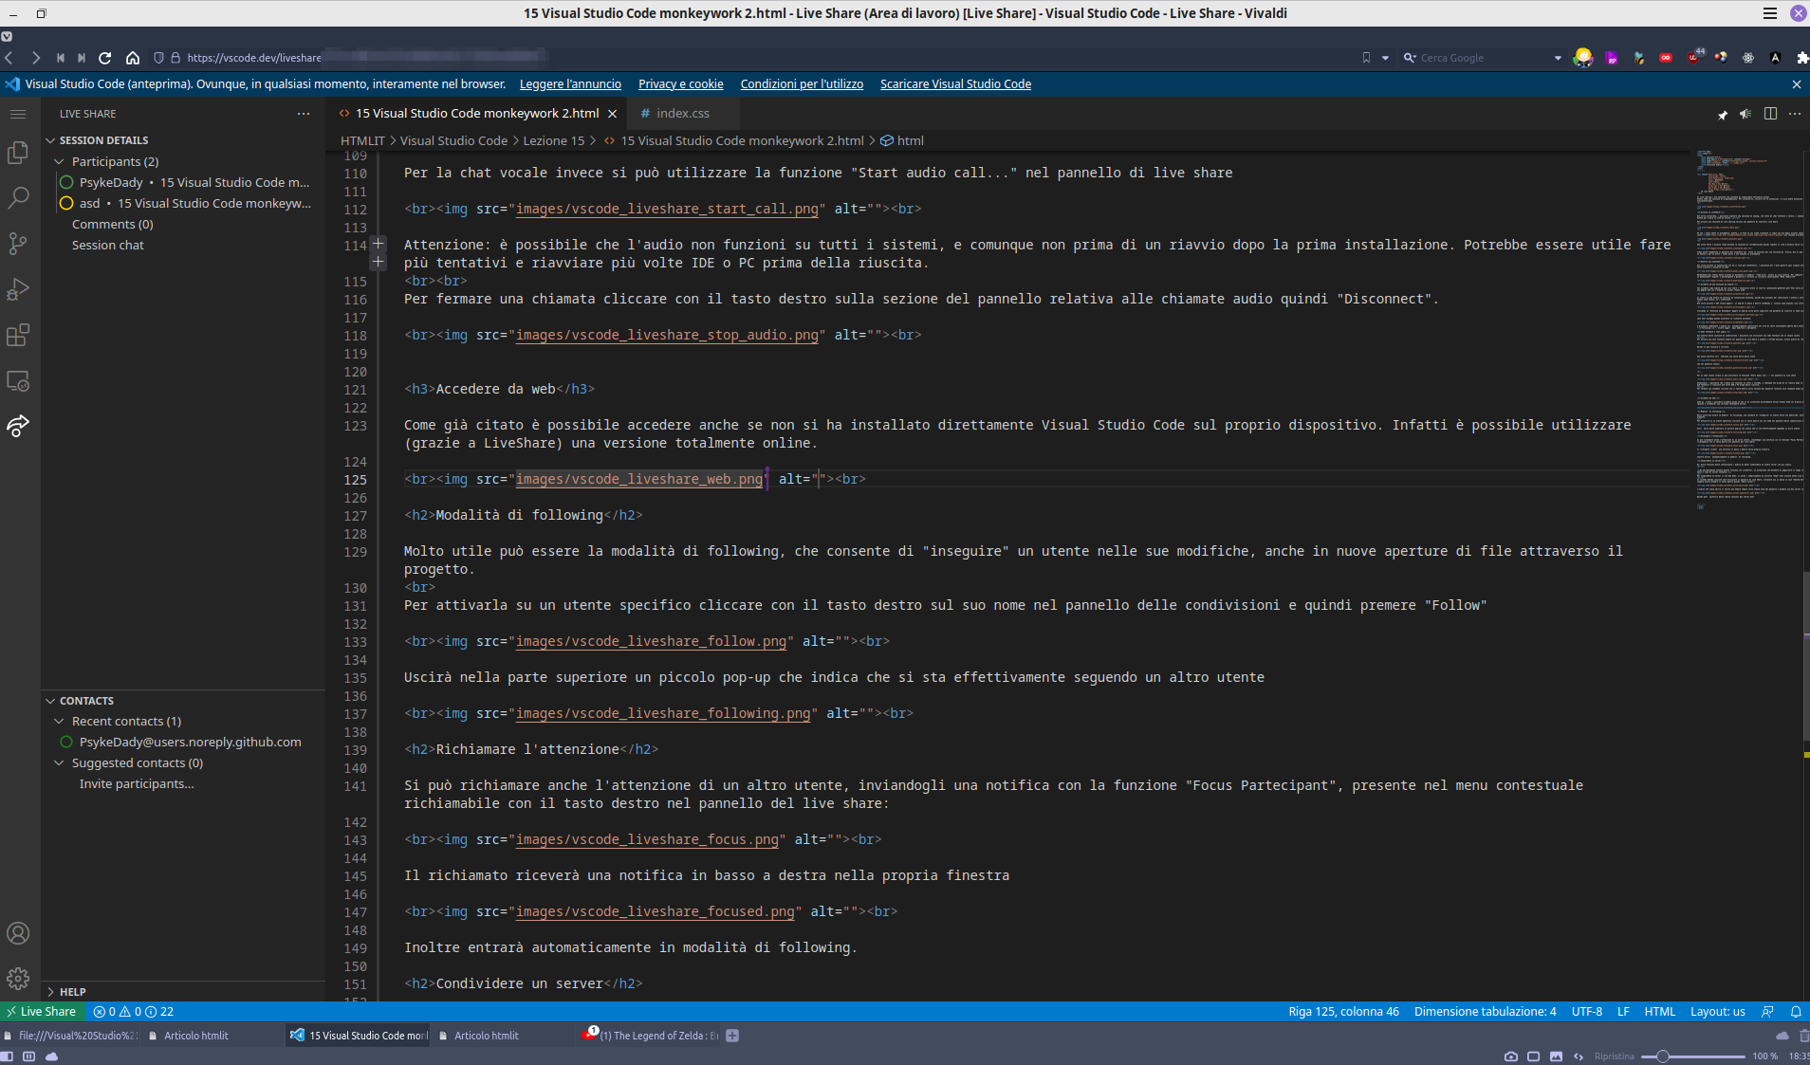Click the split editor icon

(x=1770, y=114)
